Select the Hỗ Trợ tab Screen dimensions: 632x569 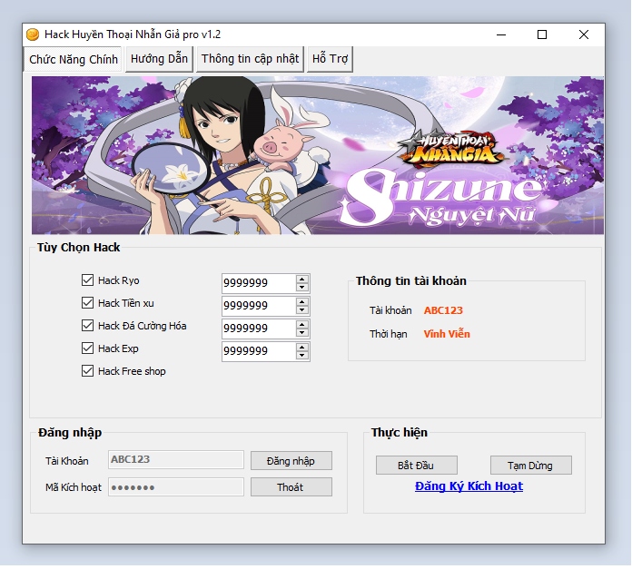[x=330, y=59]
